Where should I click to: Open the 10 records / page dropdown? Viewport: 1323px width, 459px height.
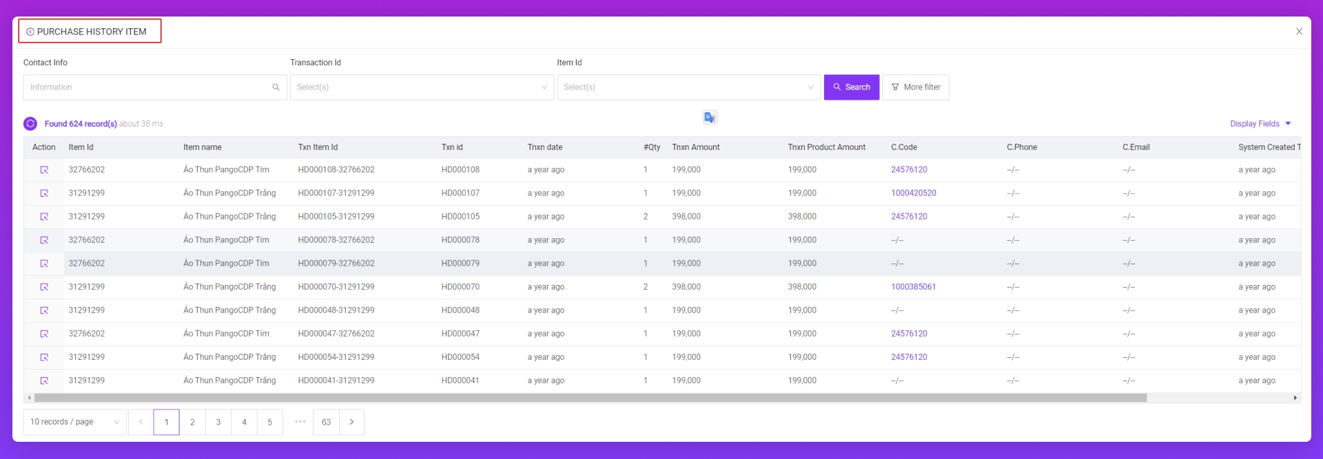click(x=74, y=422)
